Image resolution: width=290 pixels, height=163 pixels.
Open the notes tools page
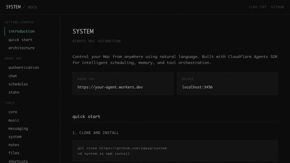point(14,145)
